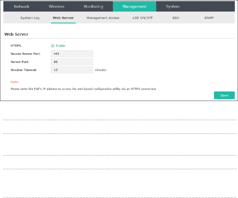
Task: Click the Secure Server Port field
Action: (72, 54)
